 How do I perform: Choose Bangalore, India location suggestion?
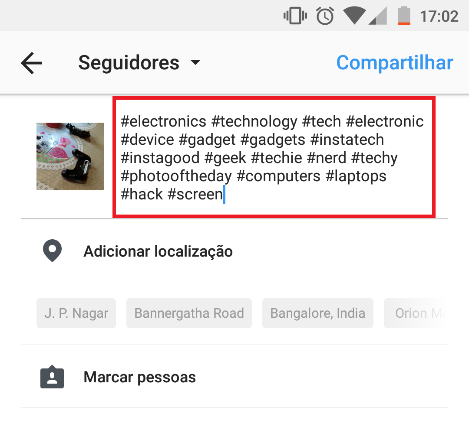(317, 313)
